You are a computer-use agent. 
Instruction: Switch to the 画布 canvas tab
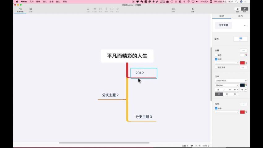click(240, 16)
